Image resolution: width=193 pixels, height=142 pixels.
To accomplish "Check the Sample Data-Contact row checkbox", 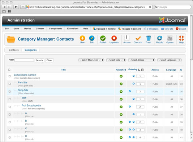I will 10,76.
